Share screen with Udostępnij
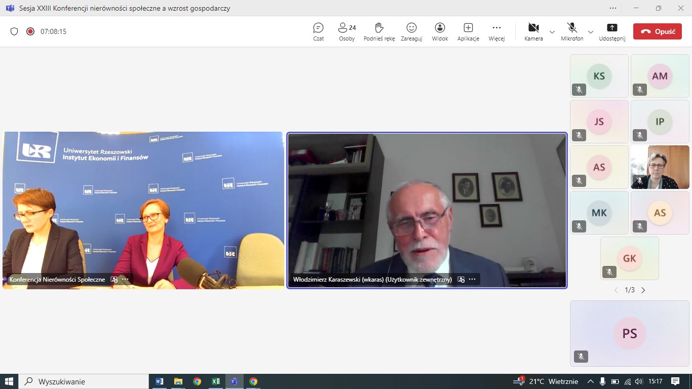 (612, 31)
